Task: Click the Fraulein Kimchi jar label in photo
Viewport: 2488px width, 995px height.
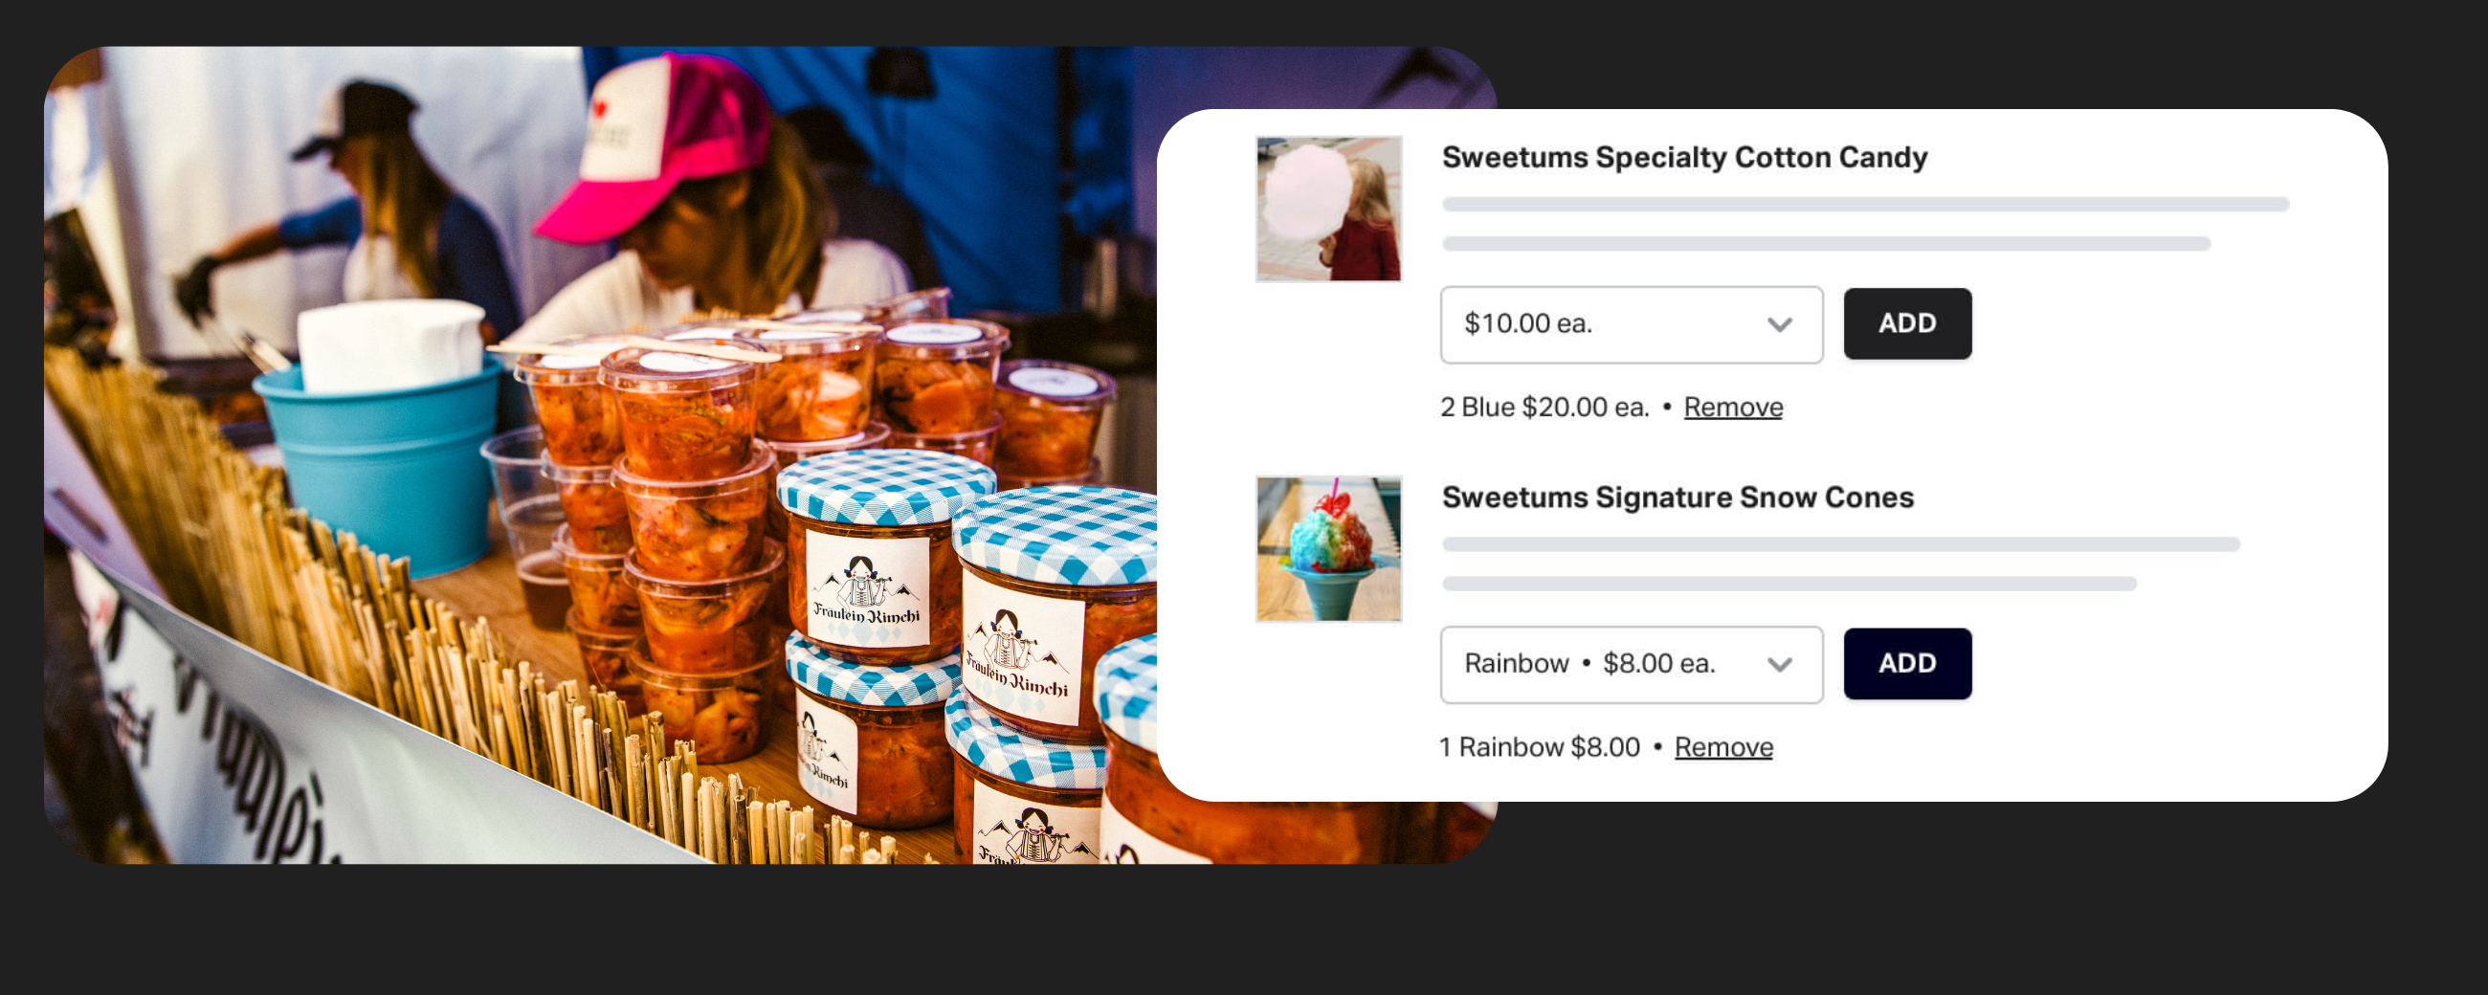Action: pos(866,589)
